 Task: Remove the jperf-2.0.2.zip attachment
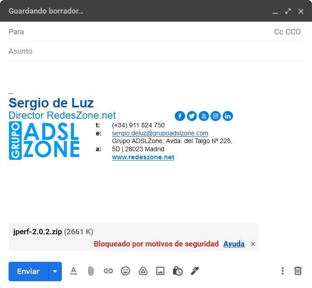pos(253,244)
